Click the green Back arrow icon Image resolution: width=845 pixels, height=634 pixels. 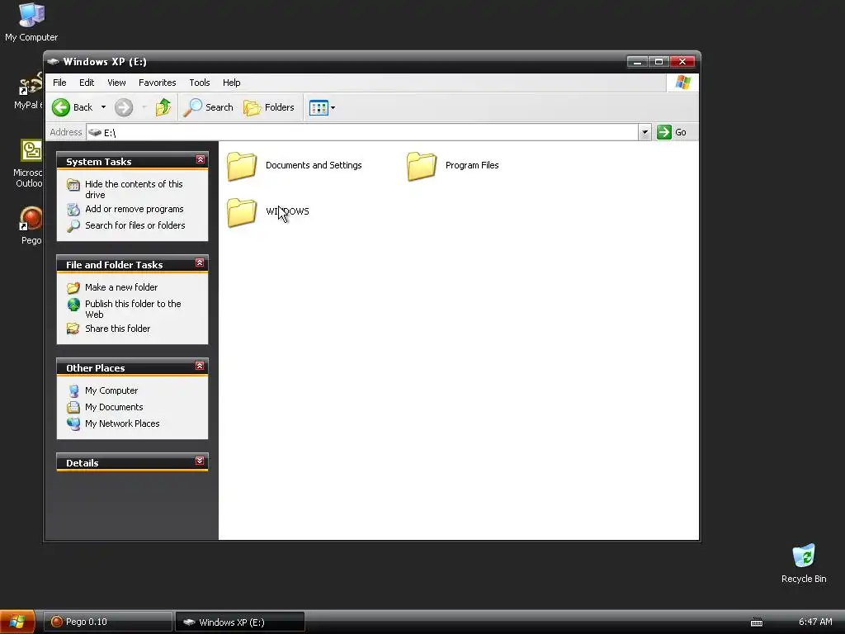[x=61, y=107]
